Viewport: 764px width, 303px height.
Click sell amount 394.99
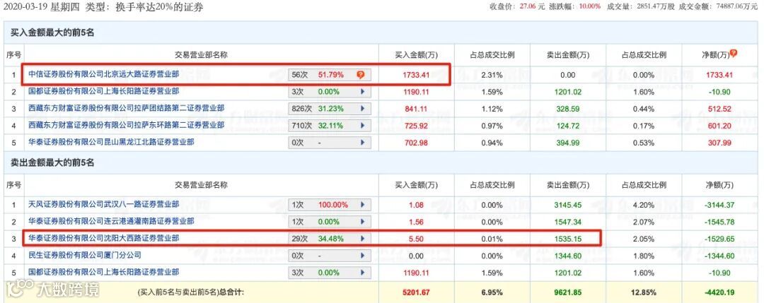pyautogui.click(x=567, y=143)
